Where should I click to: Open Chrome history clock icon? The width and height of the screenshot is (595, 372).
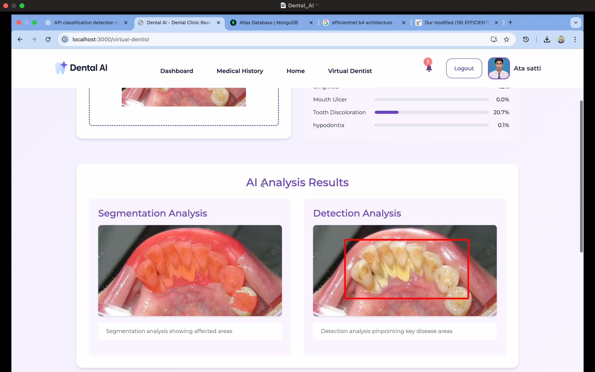tap(526, 39)
